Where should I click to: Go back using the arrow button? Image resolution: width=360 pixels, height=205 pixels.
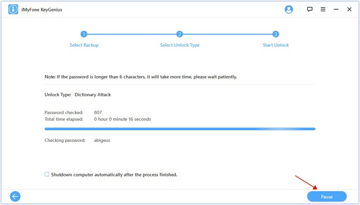(x=15, y=196)
